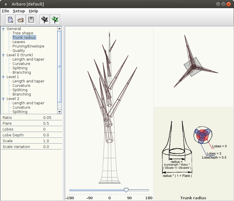Open the Help menu
The image size is (234, 201).
[x=33, y=11]
